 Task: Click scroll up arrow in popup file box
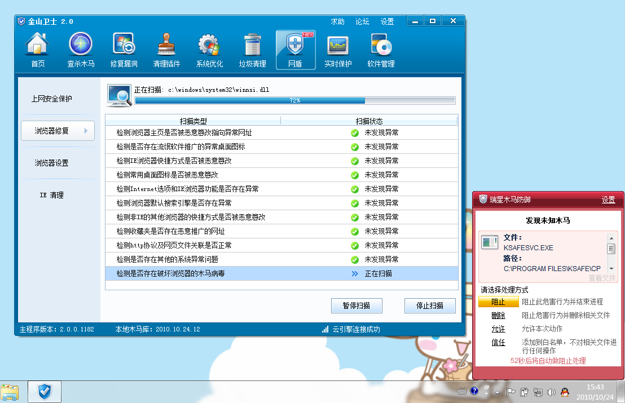(611, 238)
